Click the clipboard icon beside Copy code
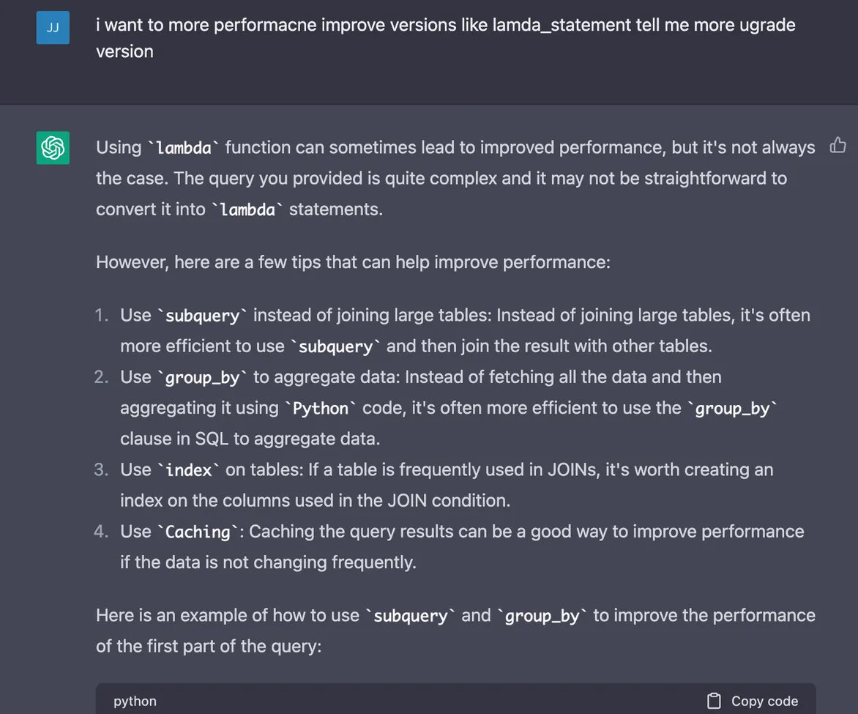This screenshot has height=714, width=858. (714, 701)
